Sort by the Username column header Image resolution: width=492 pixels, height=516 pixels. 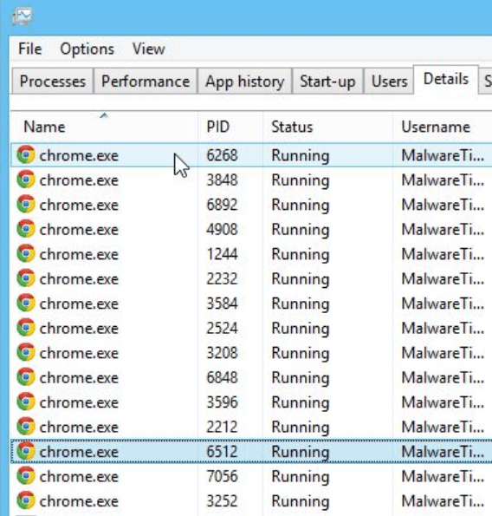pyautogui.click(x=443, y=127)
